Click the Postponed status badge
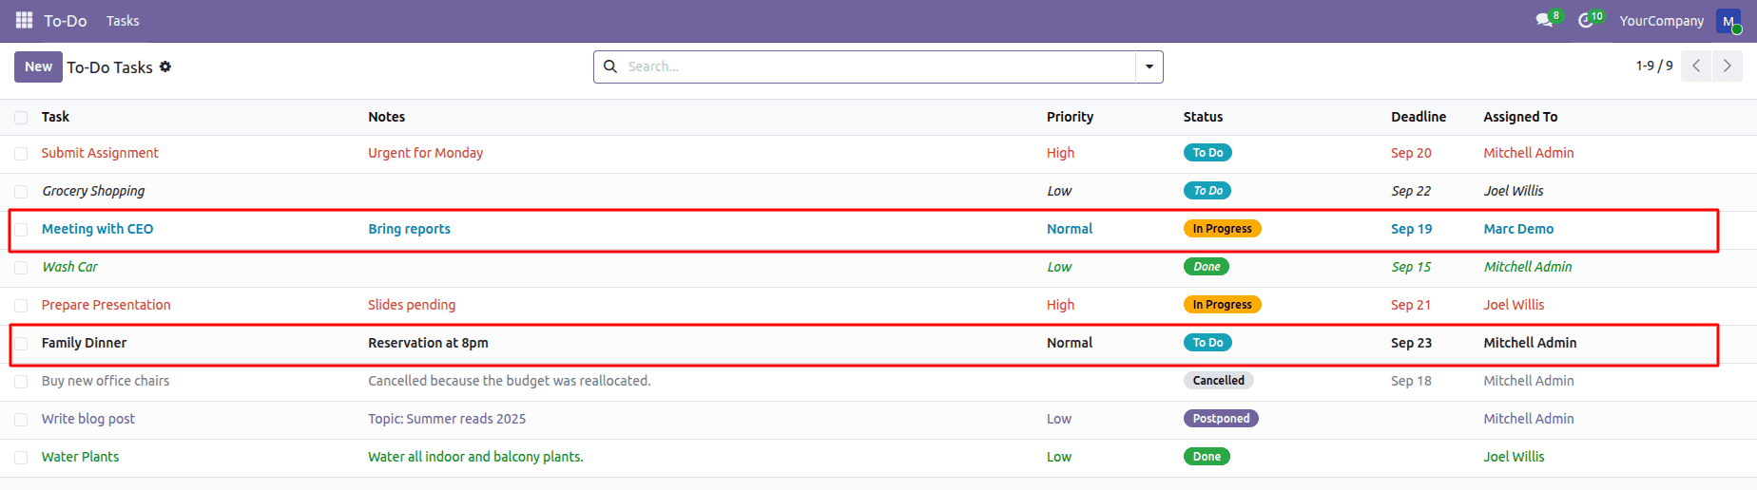1757x490 pixels. pos(1221,419)
